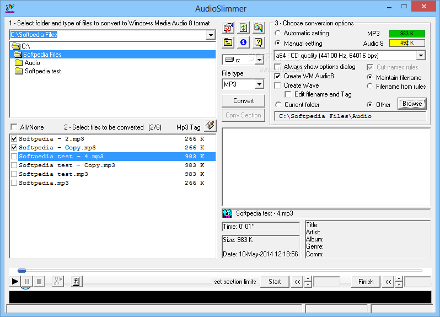Screen dimensions: 440x317
Task: Click the green MP3 size bar
Action: [x=407, y=34]
